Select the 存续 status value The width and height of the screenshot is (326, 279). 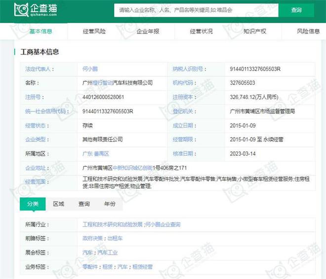[87, 126]
